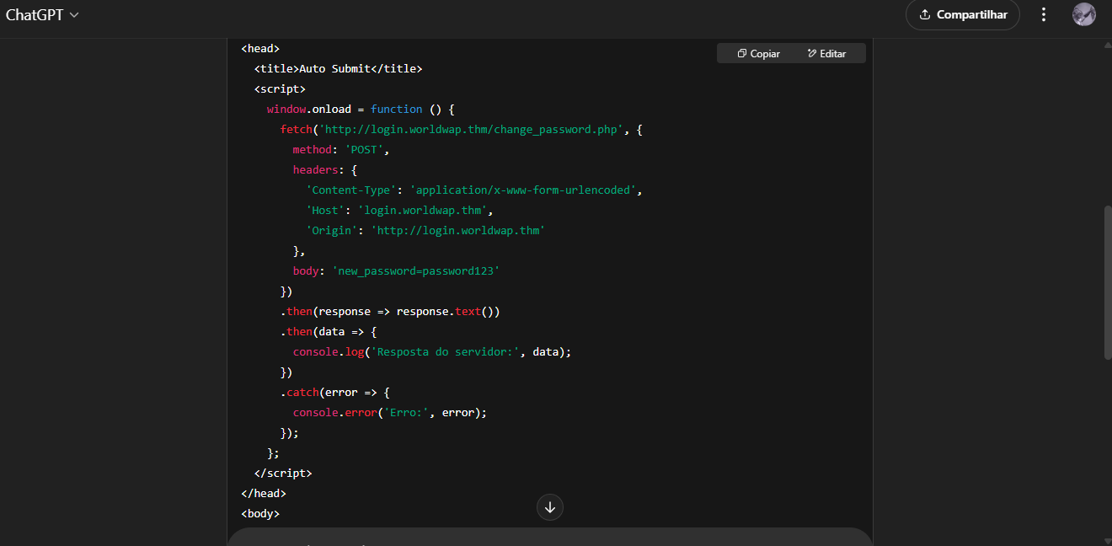This screenshot has height=546, width=1112.
Task: Click the Editar code button
Action: (826, 53)
